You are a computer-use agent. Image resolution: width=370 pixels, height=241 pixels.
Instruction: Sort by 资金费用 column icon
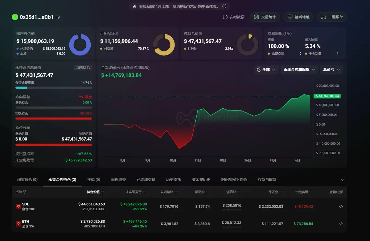(311, 192)
